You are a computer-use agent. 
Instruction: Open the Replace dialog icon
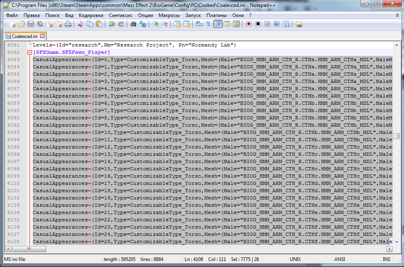tap(143, 24)
